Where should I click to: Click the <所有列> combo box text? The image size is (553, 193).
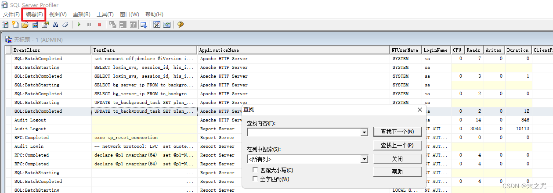click(260, 159)
